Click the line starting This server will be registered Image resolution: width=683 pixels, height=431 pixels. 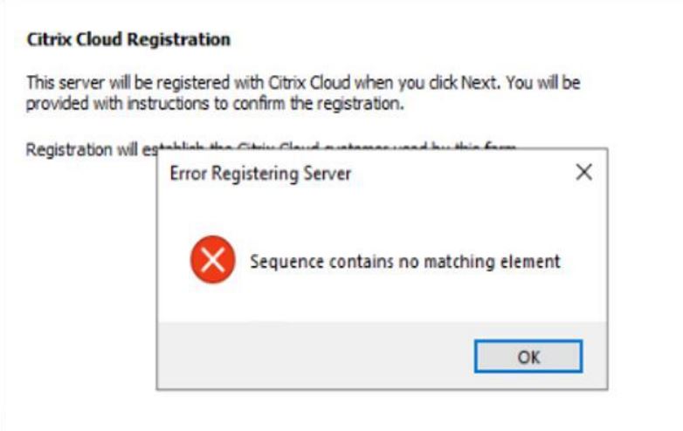[303, 82]
